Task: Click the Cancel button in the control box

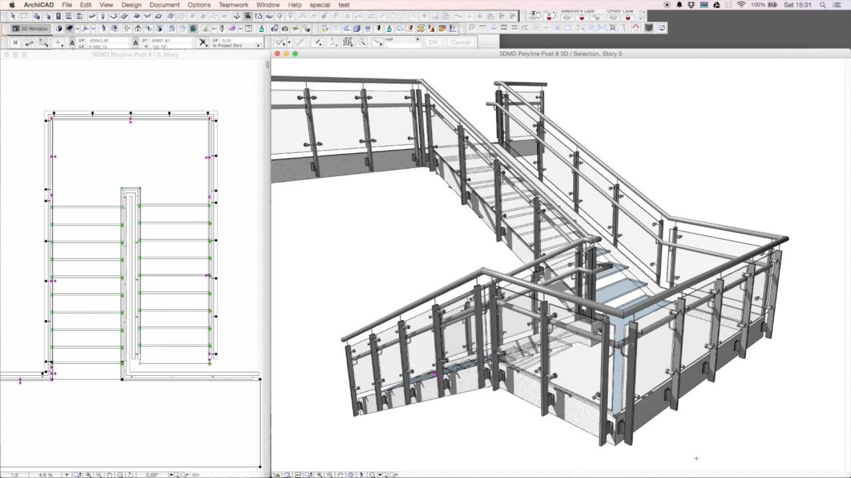Action: pos(461,42)
